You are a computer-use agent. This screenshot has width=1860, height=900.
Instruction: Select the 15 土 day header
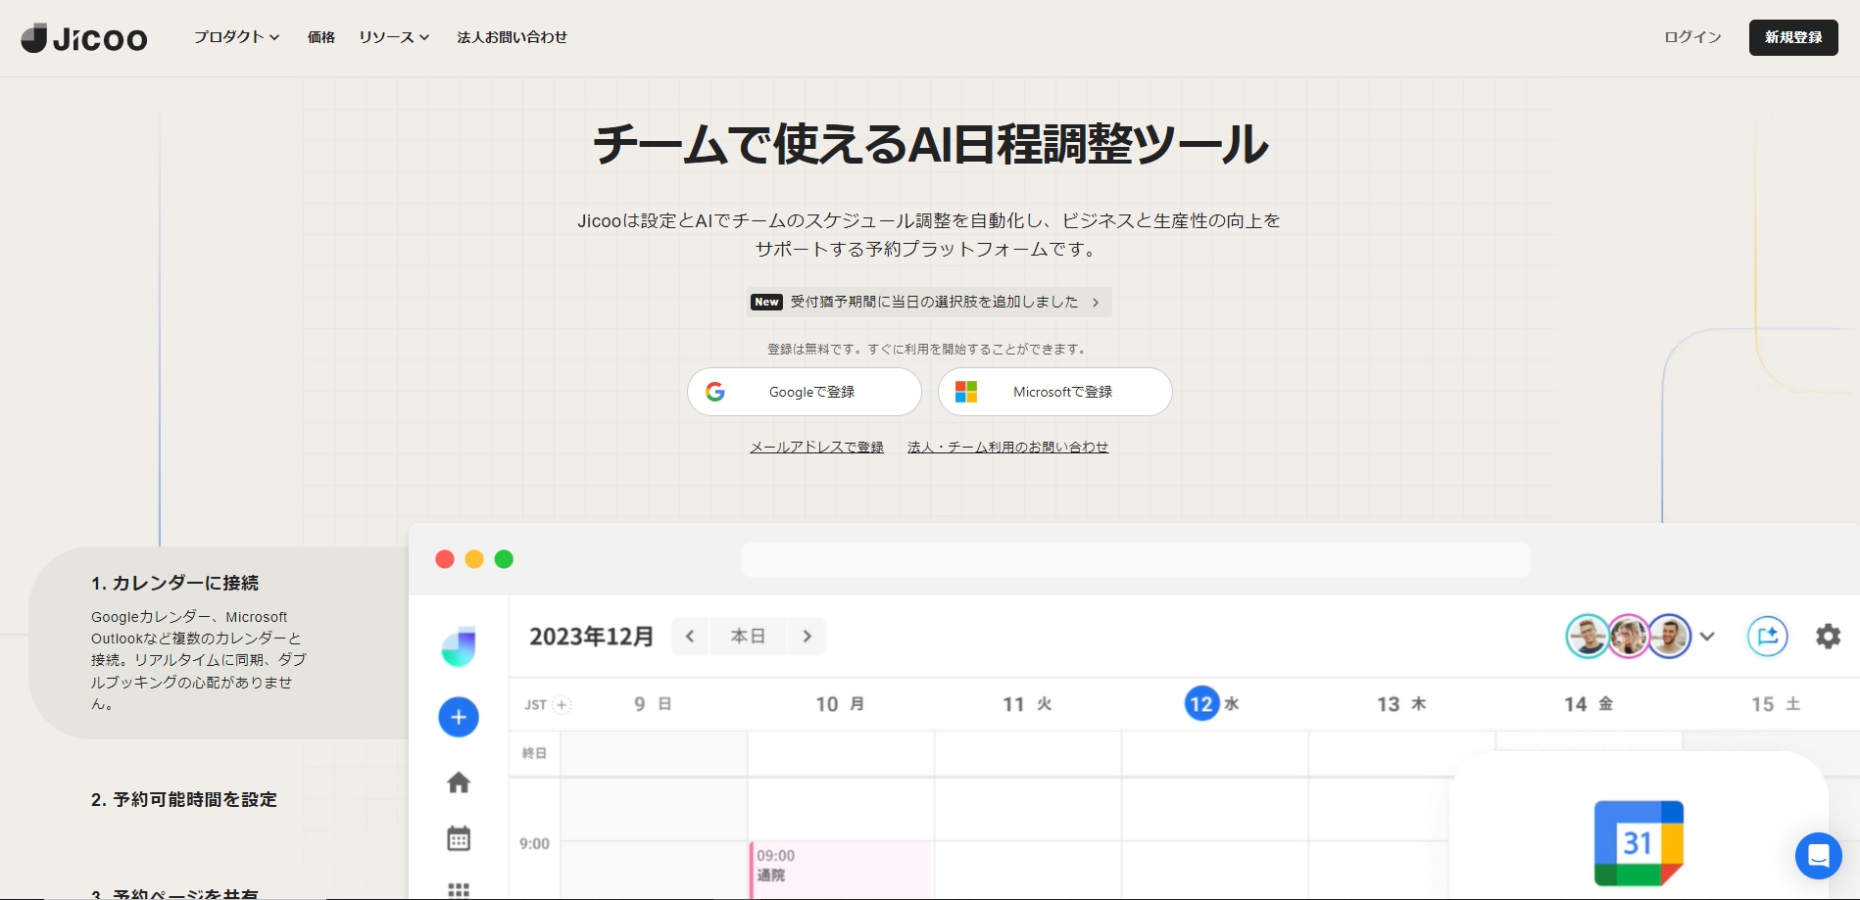1776,704
